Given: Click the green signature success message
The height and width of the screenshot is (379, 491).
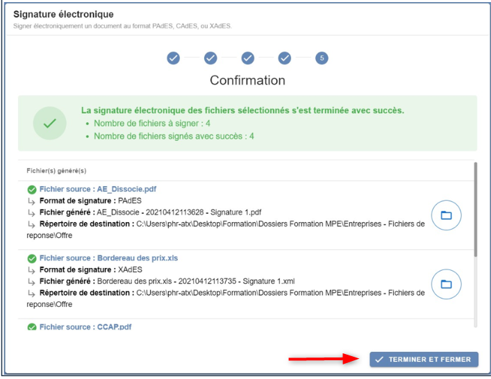Looking at the screenshot, I should click(x=242, y=110).
